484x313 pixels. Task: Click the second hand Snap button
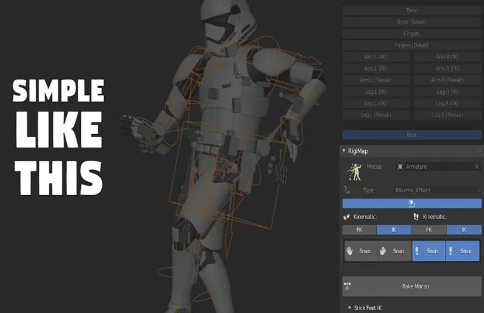point(394,251)
